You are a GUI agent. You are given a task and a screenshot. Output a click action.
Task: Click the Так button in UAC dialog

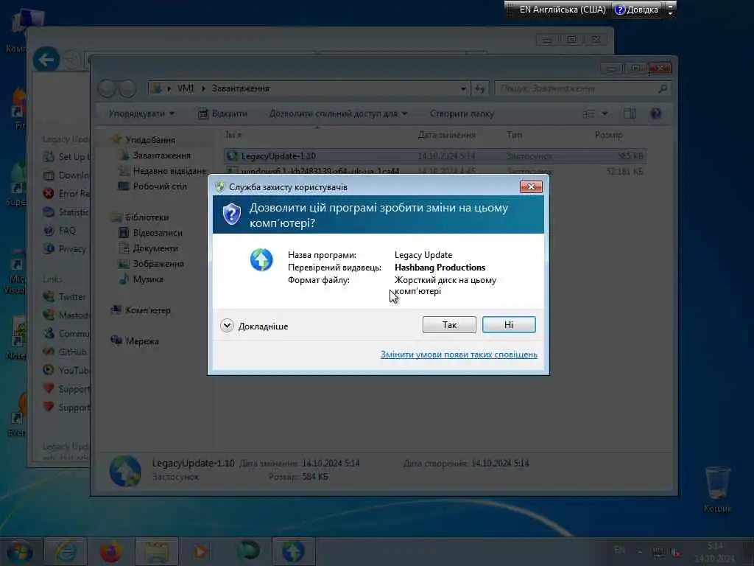[449, 325]
